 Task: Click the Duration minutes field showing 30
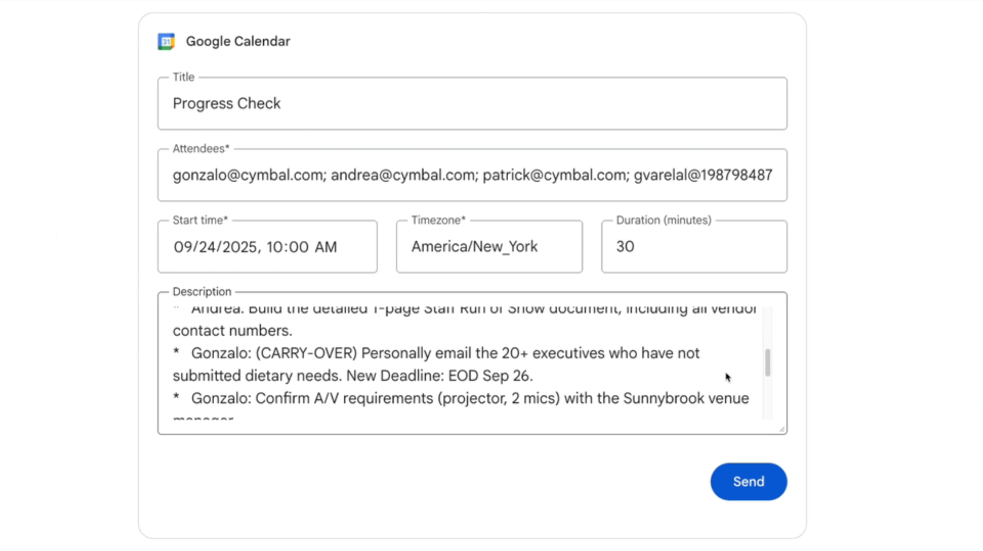coord(693,246)
